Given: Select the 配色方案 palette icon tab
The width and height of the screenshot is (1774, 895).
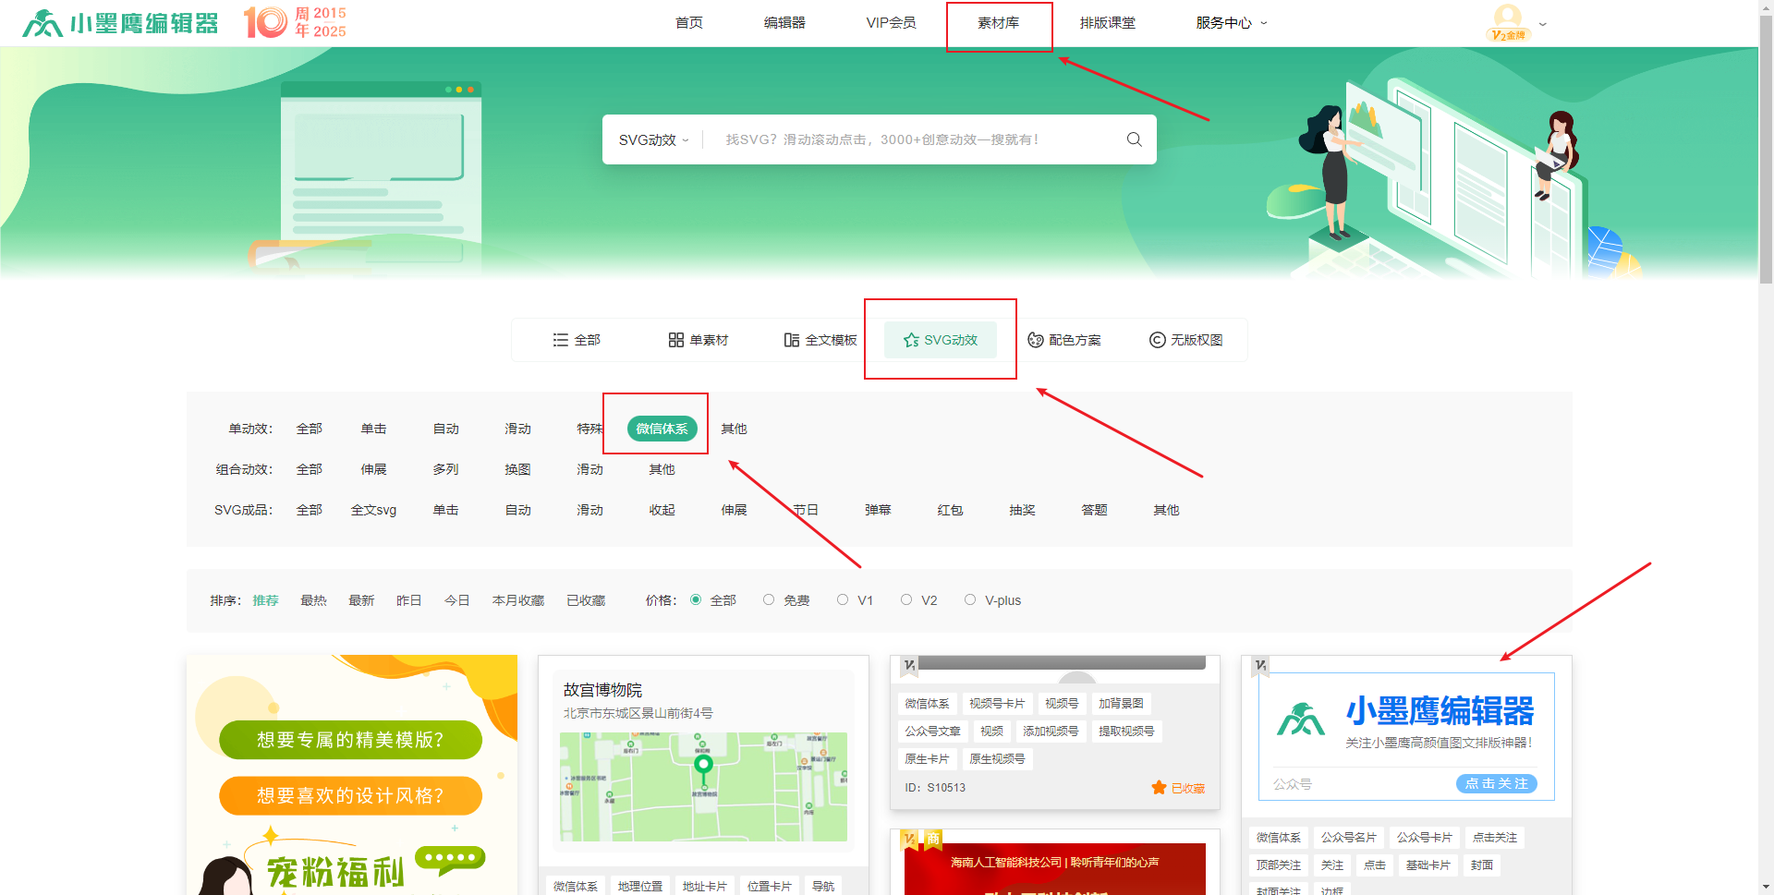Looking at the screenshot, I should 1064,340.
